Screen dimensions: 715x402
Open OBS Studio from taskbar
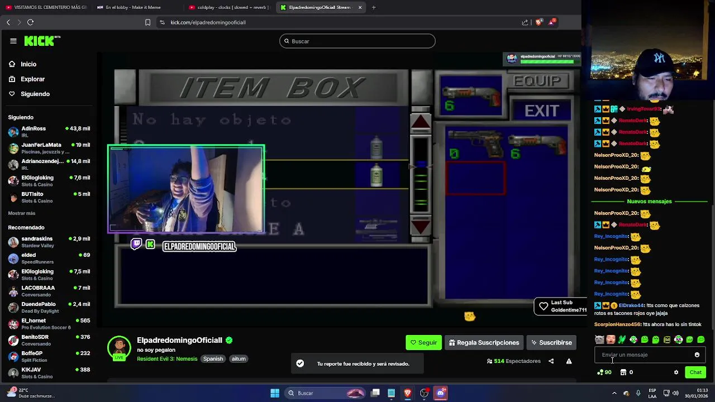click(424, 393)
